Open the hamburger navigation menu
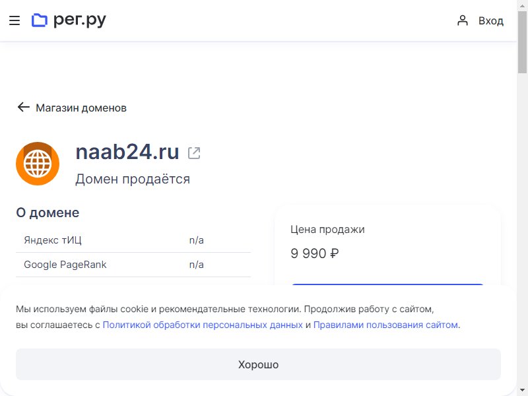 pyautogui.click(x=14, y=20)
